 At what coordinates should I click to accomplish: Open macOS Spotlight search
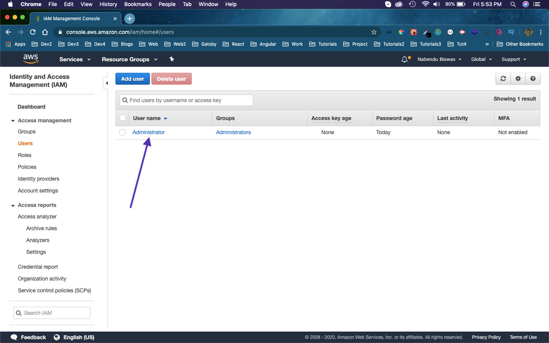pyautogui.click(x=513, y=4)
